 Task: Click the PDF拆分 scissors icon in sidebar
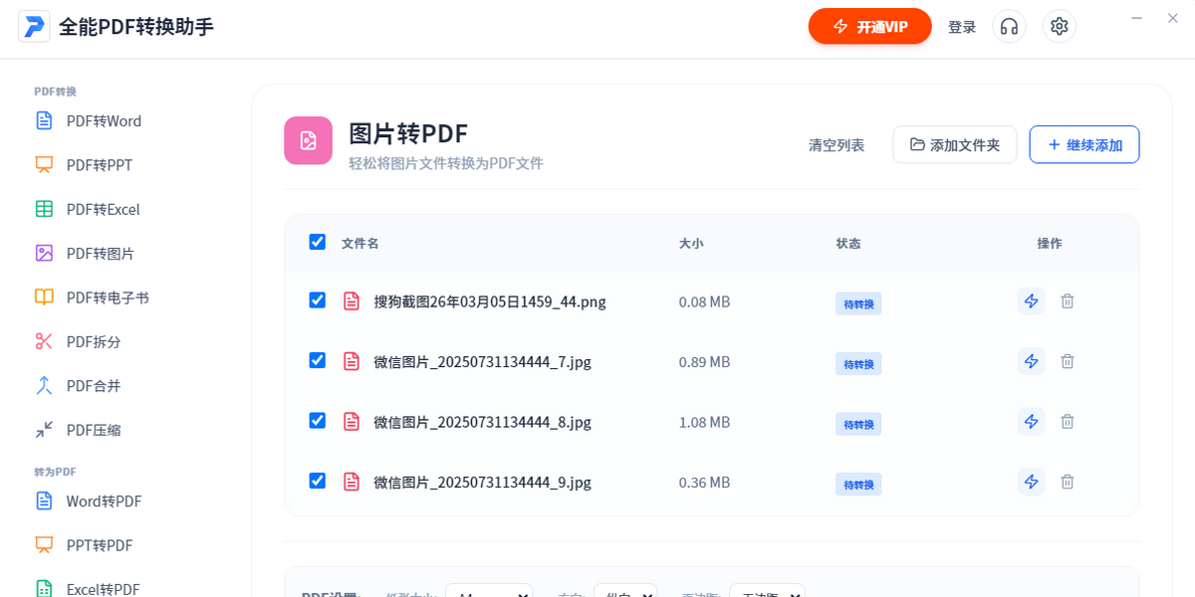click(44, 341)
